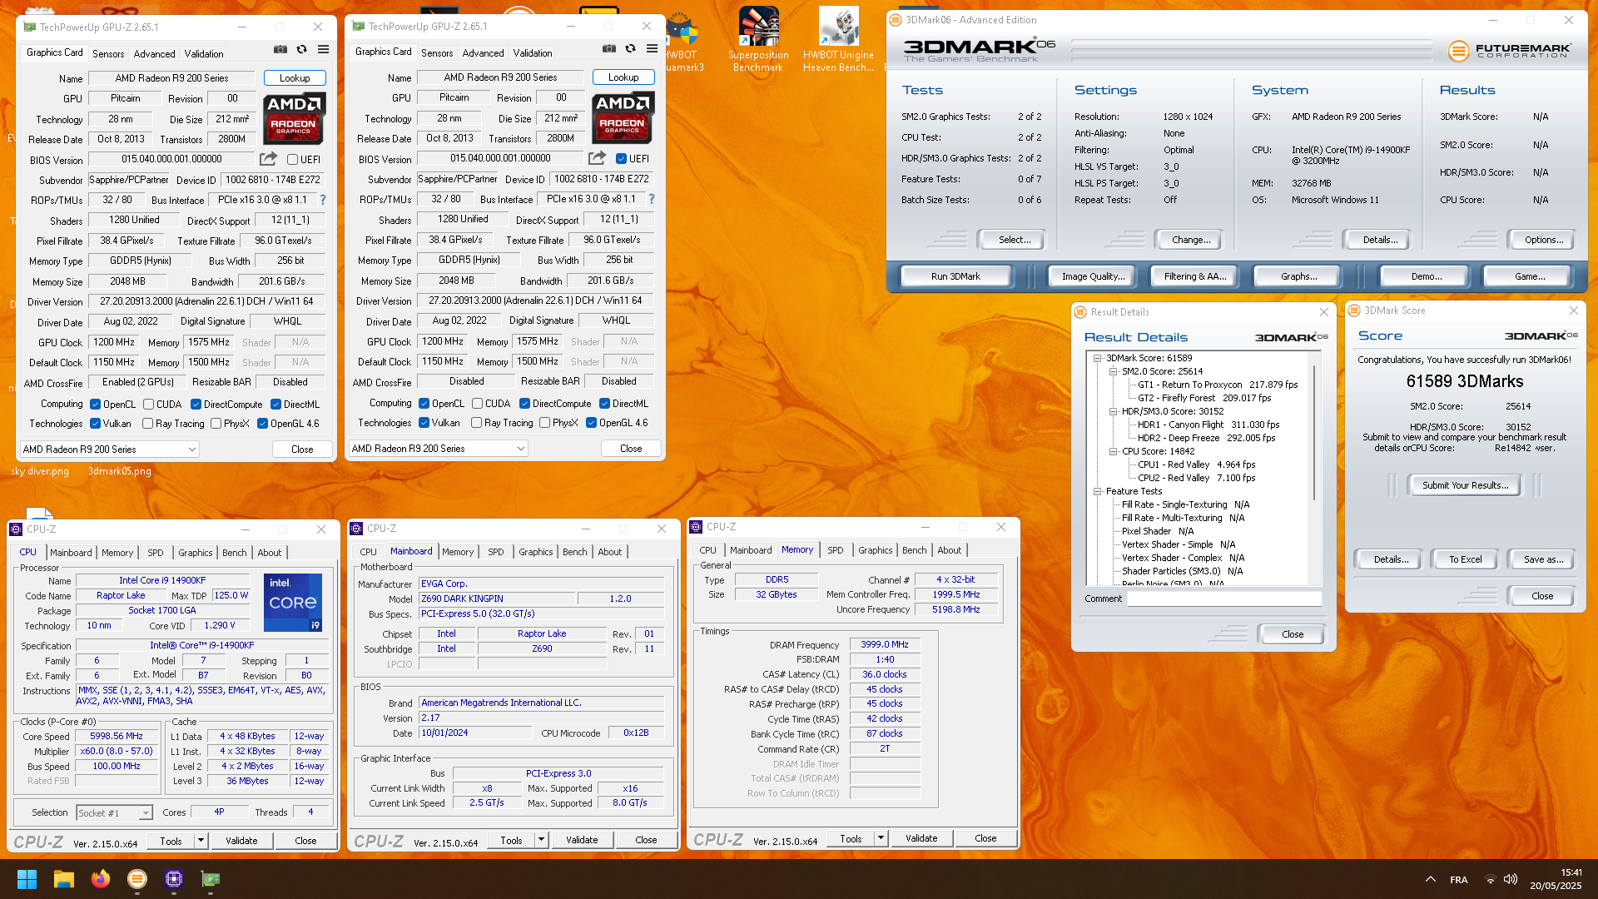The width and height of the screenshot is (1598, 899).
Task: Switch to Advanced tab in right GPU-Z
Action: 483,53
